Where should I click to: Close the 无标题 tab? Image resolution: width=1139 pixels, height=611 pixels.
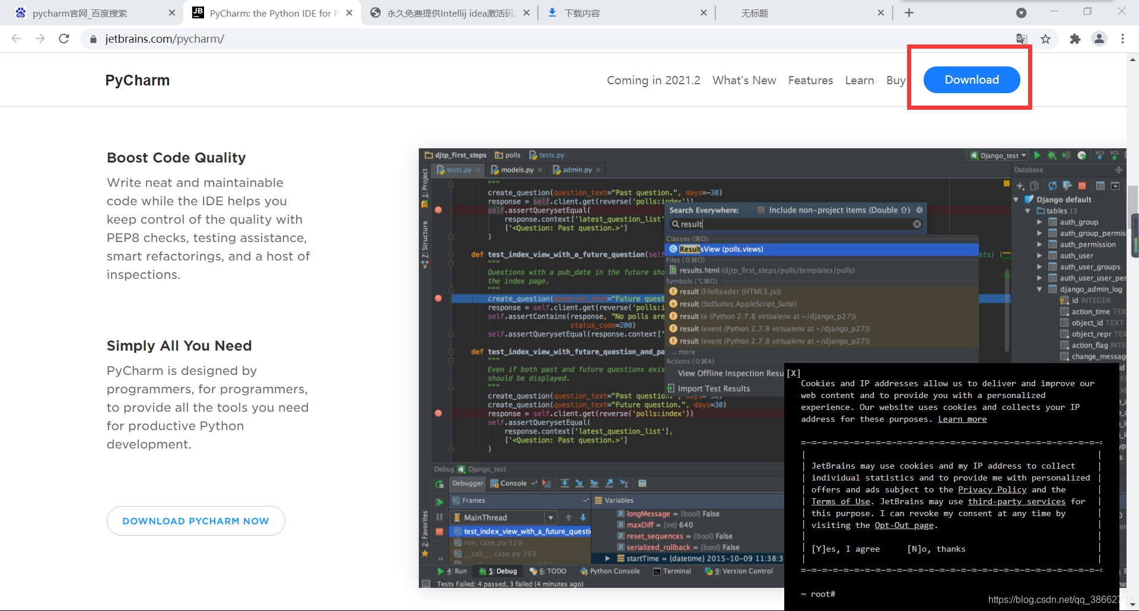point(881,12)
